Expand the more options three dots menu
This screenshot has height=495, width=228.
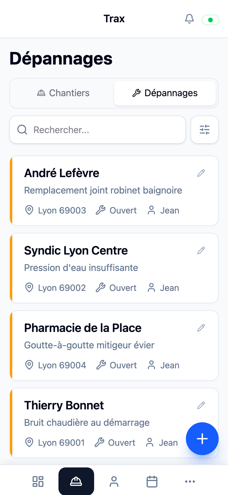pos(190,482)
